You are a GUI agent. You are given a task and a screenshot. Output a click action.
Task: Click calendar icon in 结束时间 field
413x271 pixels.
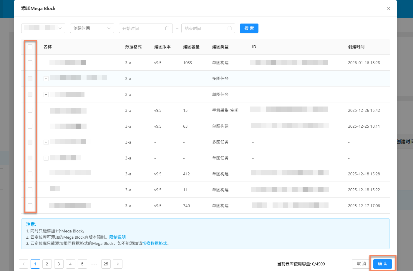pyautogui.click(x=229, y=28)
